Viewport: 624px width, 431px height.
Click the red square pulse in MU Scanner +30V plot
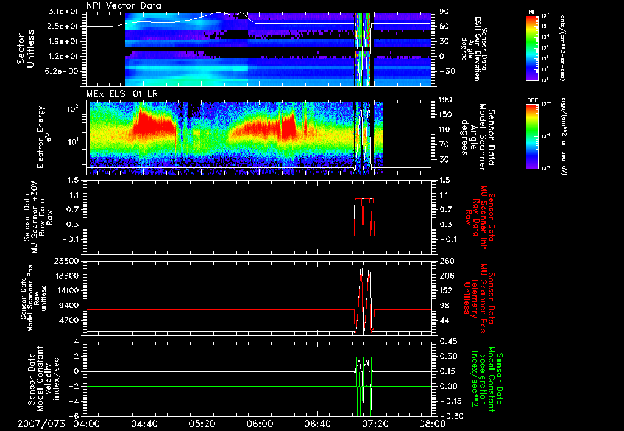[x=364, y=217]
